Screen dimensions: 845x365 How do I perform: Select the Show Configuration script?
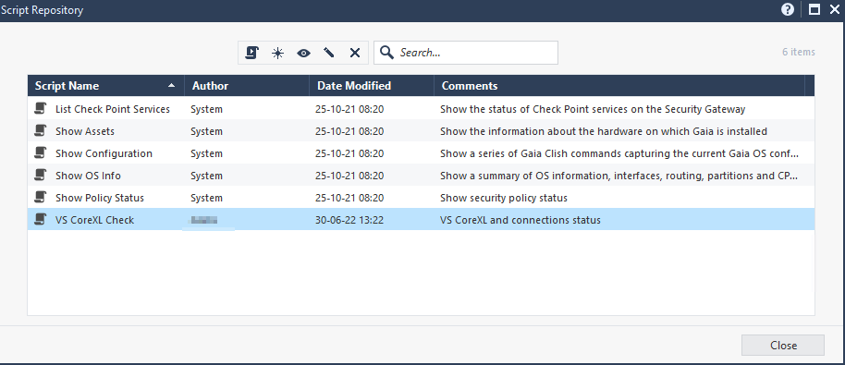pos(421,152)
